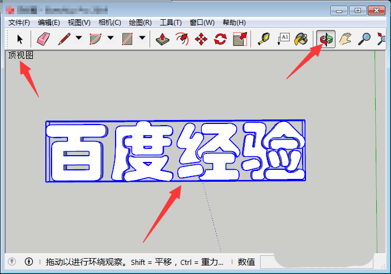Pick the pink Eraser tool
The image size is (391, 274).
[44, 39]
